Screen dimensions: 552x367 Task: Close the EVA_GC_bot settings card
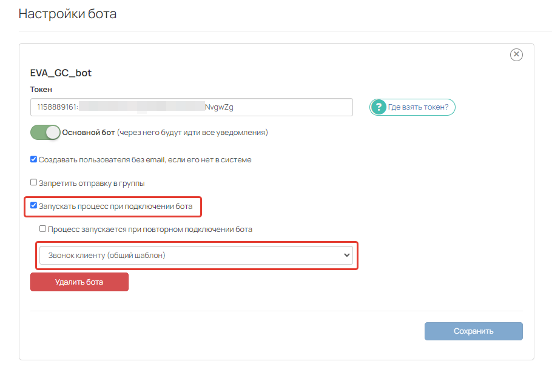pos(516,55)
